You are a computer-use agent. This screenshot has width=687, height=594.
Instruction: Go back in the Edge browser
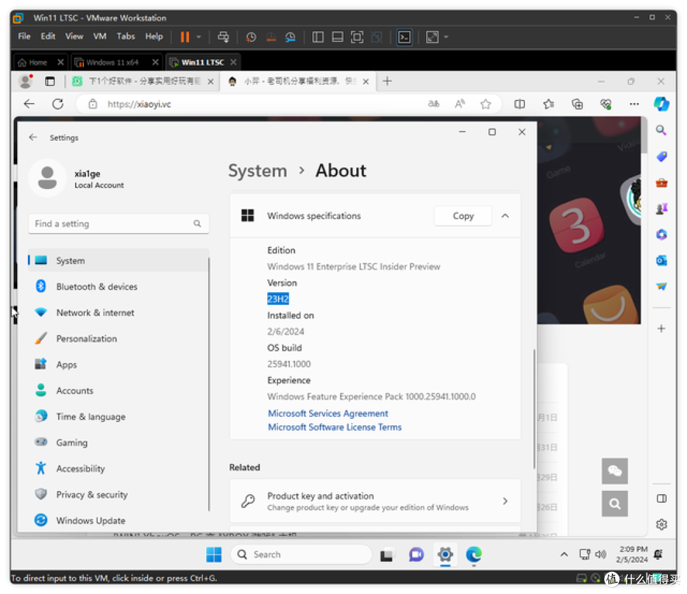(29, 104)
